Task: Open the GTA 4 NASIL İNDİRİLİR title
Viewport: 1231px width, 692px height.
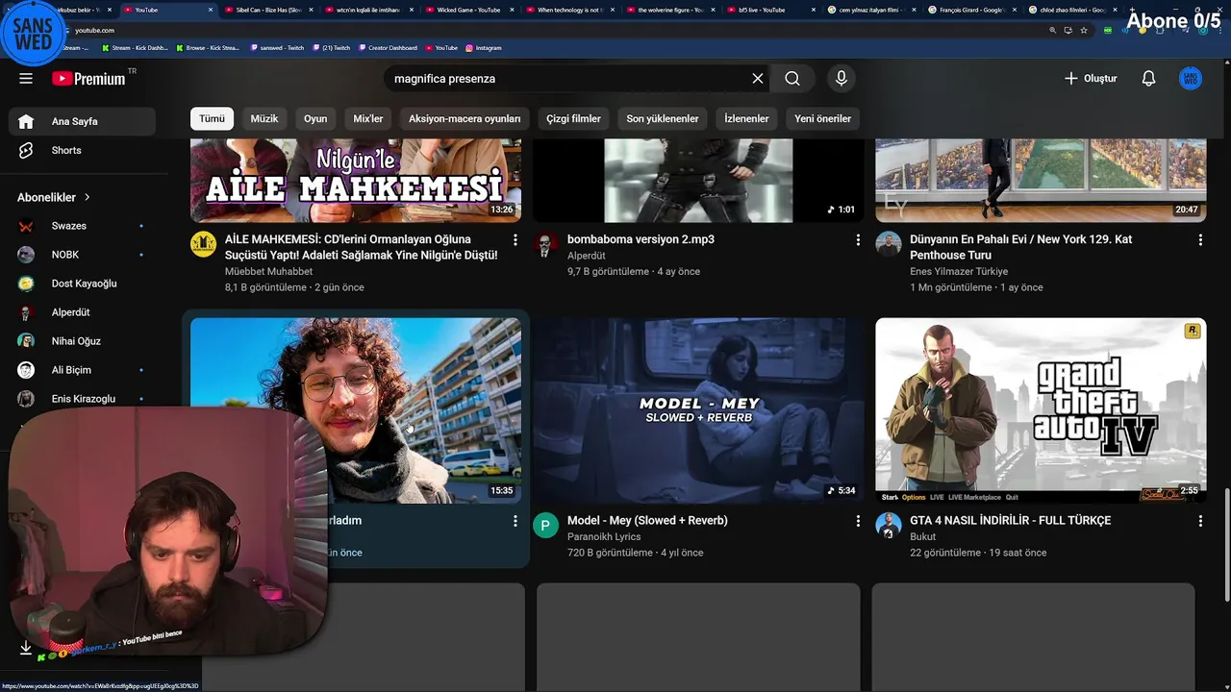Action: (1010, 520)
